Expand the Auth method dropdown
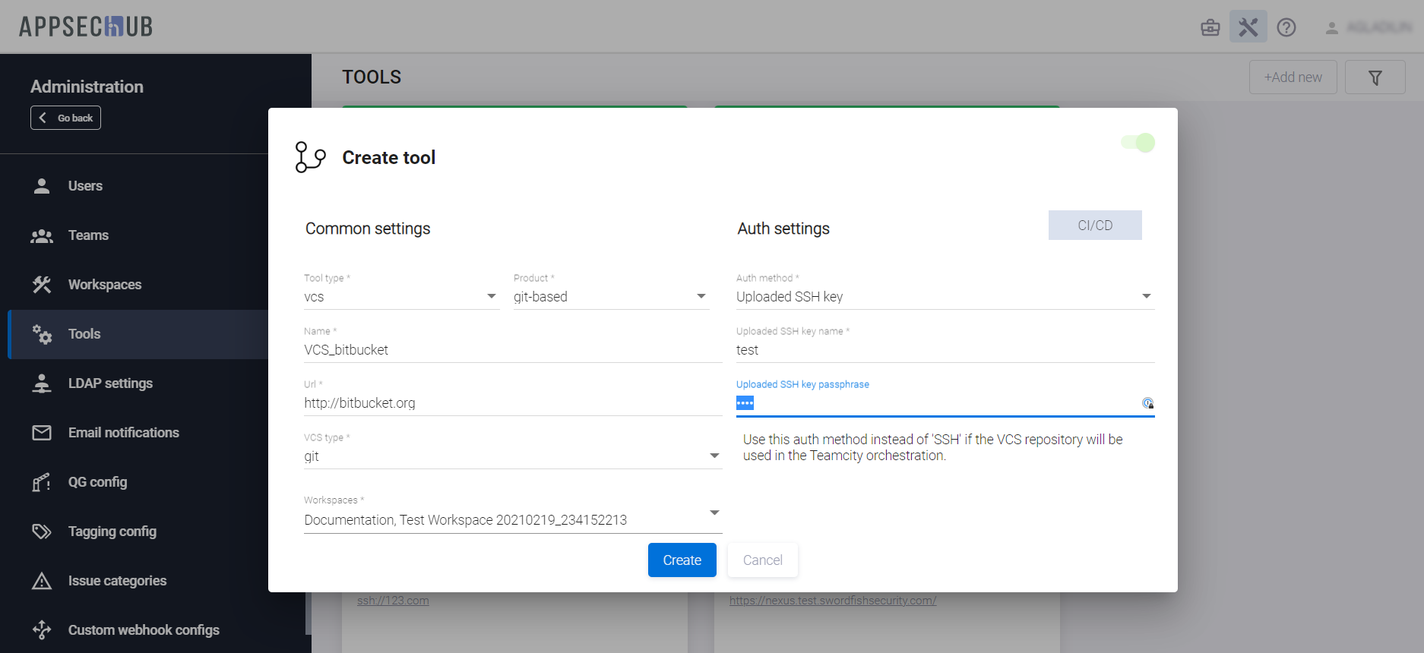 (x=1146, y=297)
